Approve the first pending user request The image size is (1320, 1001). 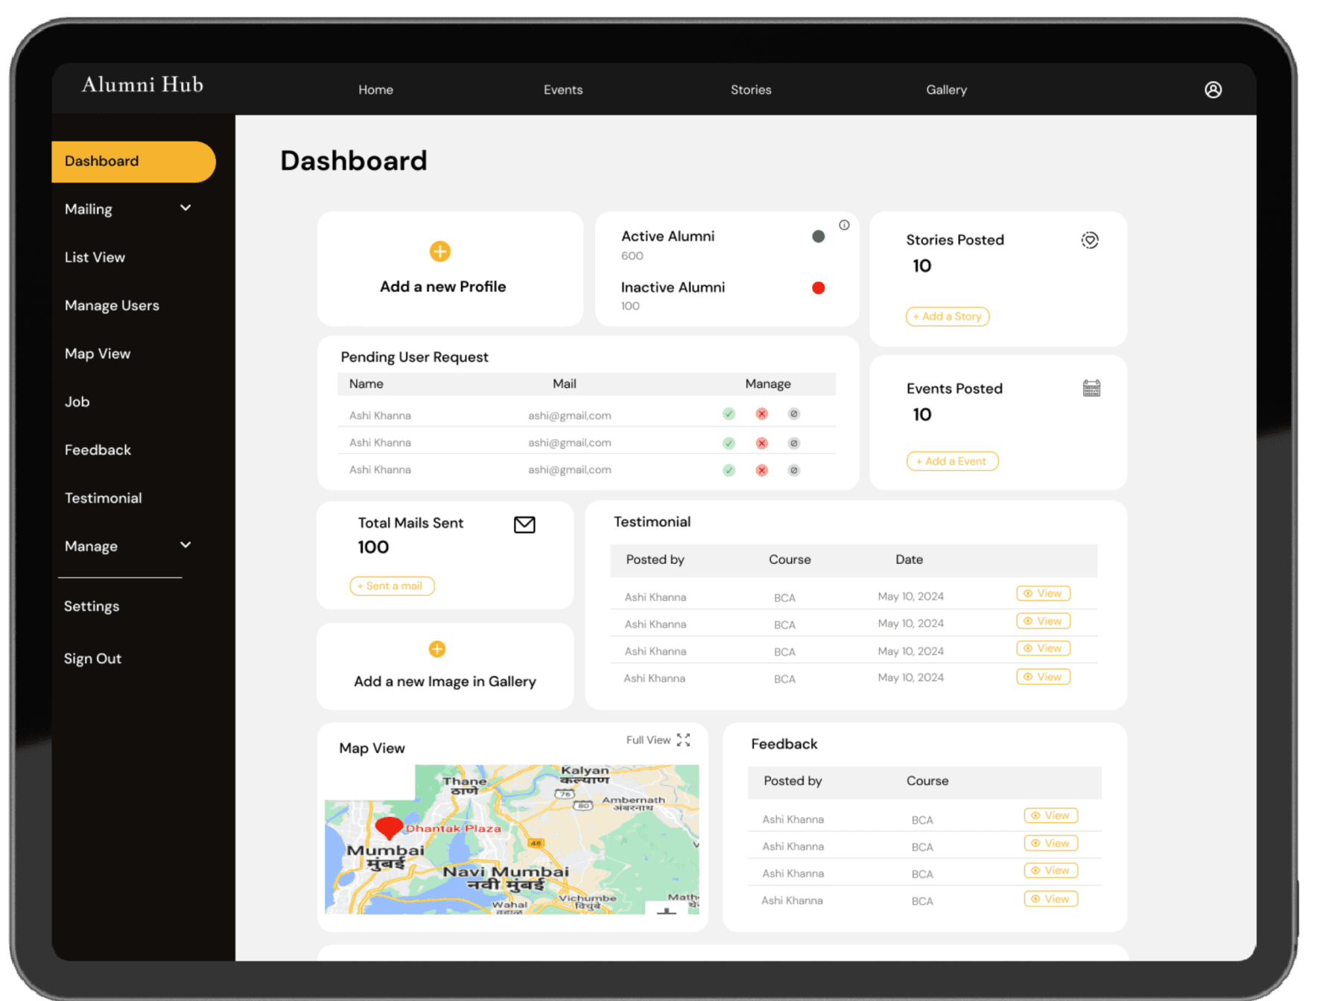tap(729, 414)
